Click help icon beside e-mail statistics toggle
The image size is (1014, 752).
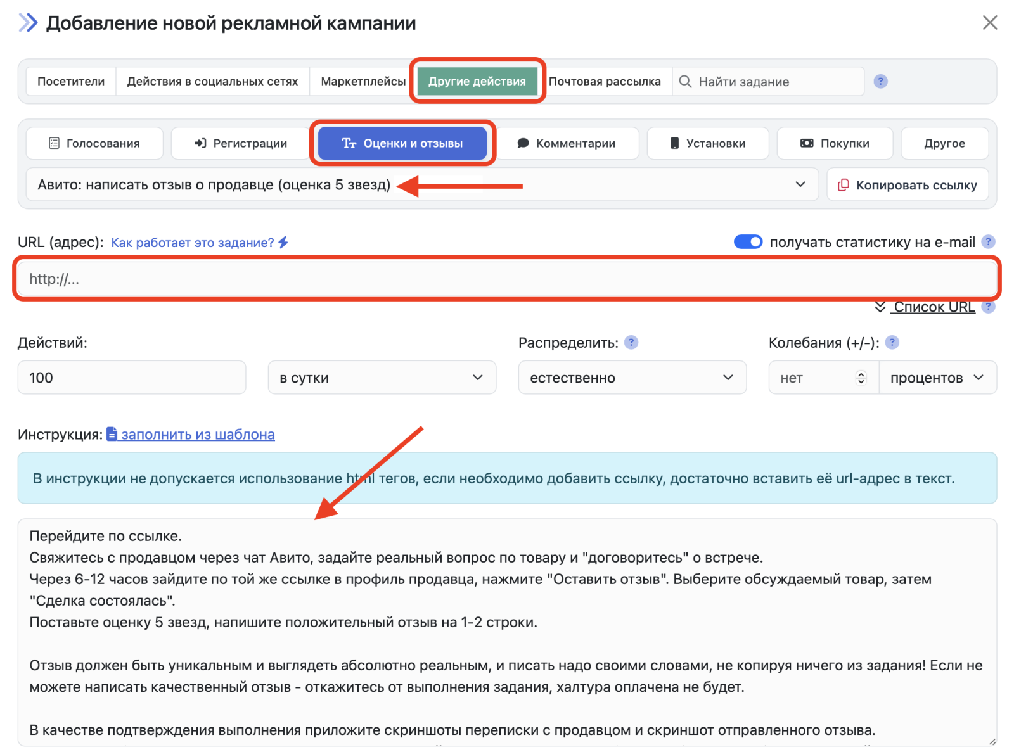pos(987,242)
